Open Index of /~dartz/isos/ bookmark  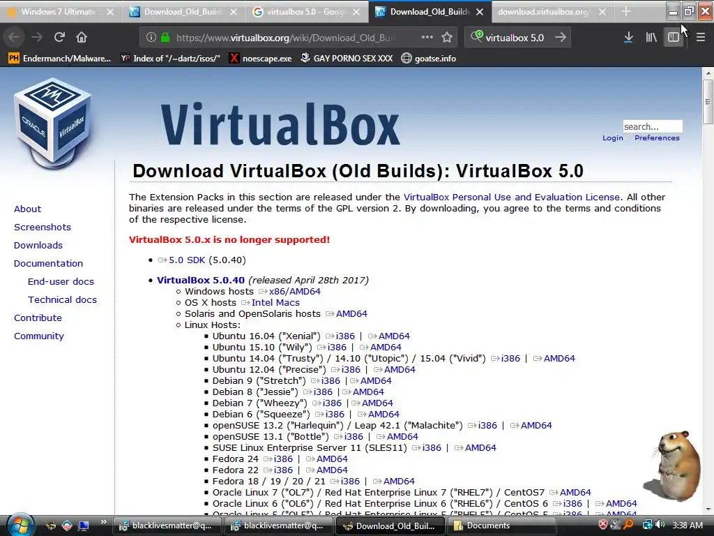pos(170,59)
